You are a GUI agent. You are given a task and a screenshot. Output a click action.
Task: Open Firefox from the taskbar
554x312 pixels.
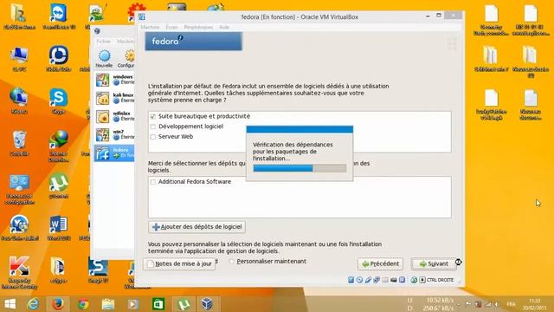(x=58, y=304)
